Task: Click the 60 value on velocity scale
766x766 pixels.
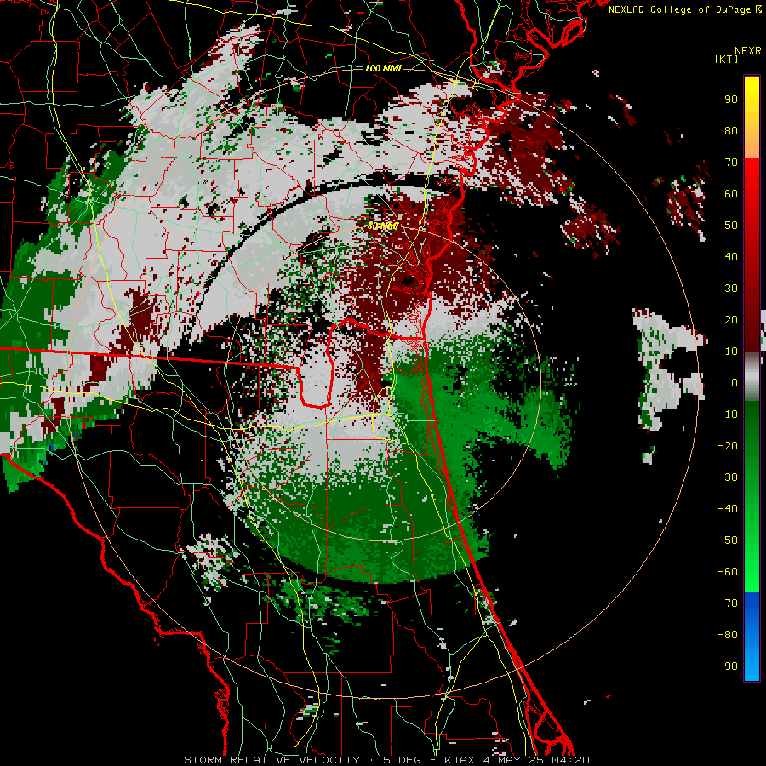Action: tap(731, 194)
